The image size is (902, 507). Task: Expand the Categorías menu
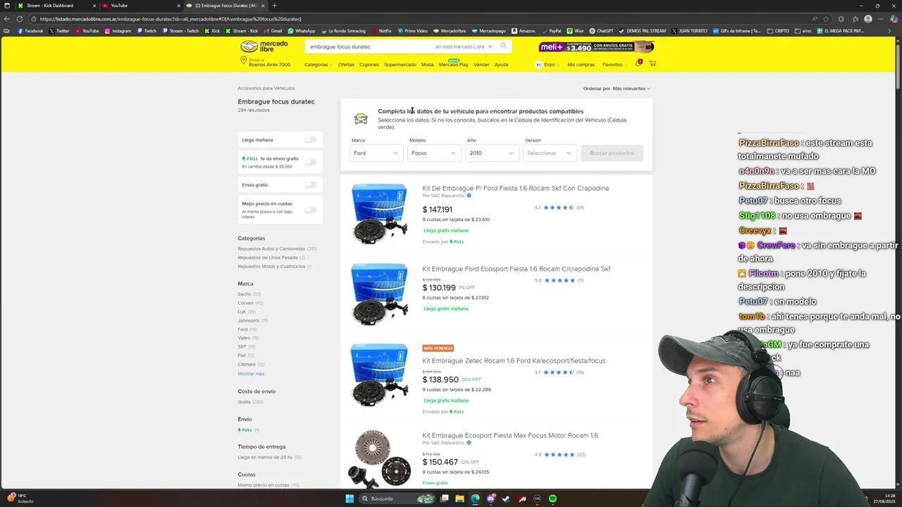point(318,65)
